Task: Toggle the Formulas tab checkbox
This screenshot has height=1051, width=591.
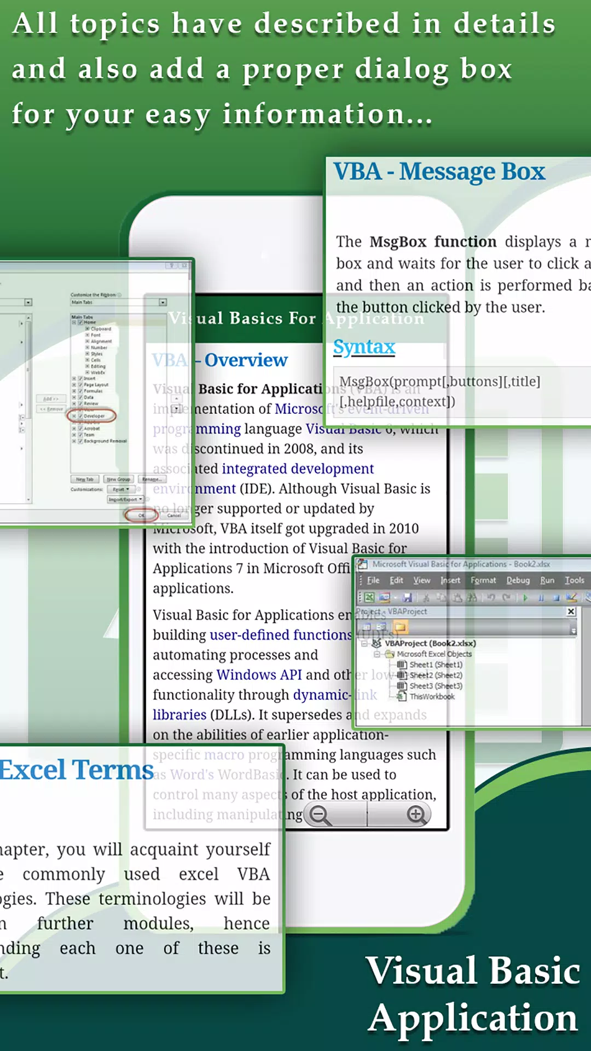Action: tap(80, 391)
